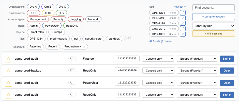Remove the Prod network shortcut with its x

point(84,47)
